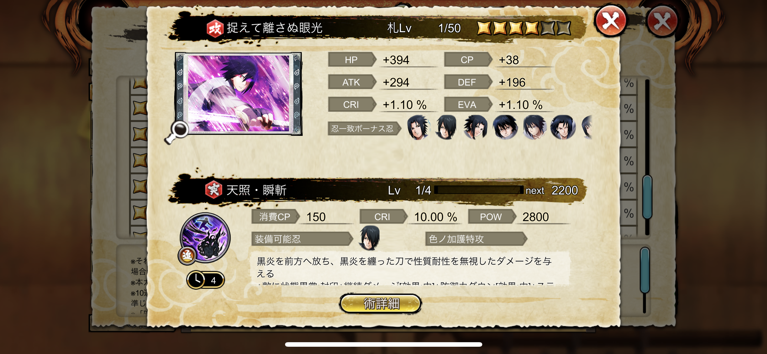This screenshot has width=767, height=354.
Task: Tap the equippable ninja portrait beside 装備可能忍
Action: [369, 238]
